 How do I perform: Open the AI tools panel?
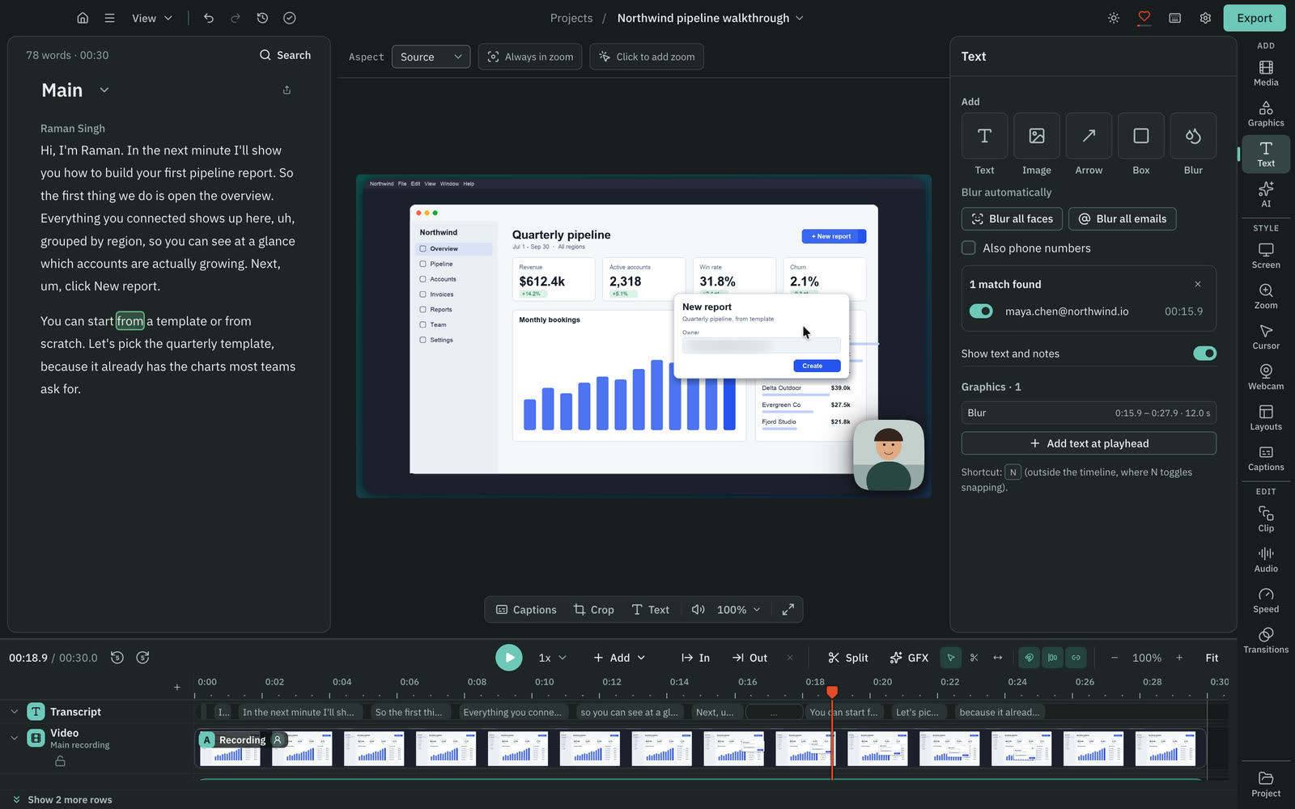[1266, 194]
